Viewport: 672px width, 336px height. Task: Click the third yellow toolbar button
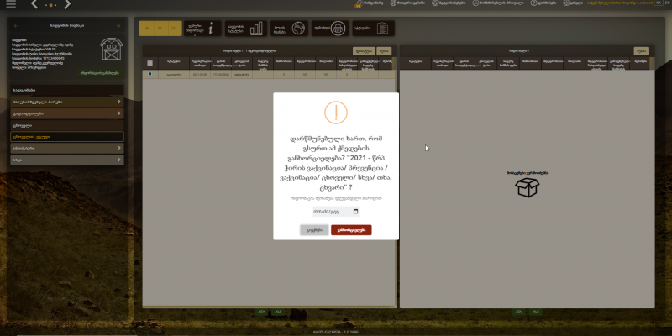(174, 29)
